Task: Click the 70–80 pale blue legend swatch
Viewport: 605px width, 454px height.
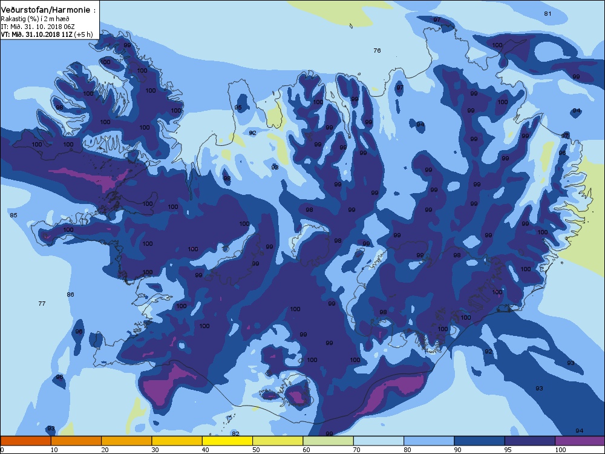Action: 379,441
